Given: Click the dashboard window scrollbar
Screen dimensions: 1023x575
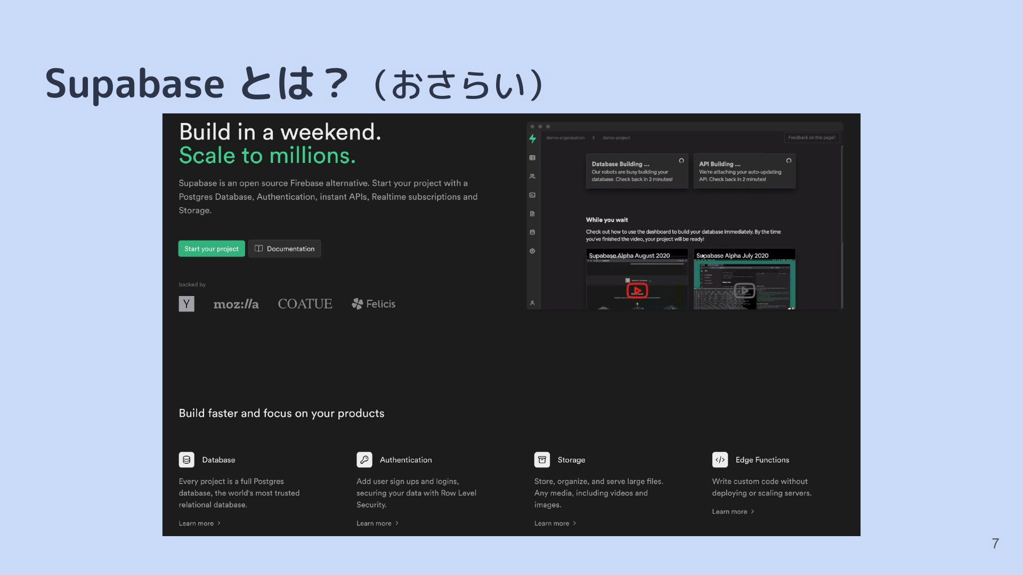Looking at the screenshot, I should pyautogui.click(x=842, y=226).
